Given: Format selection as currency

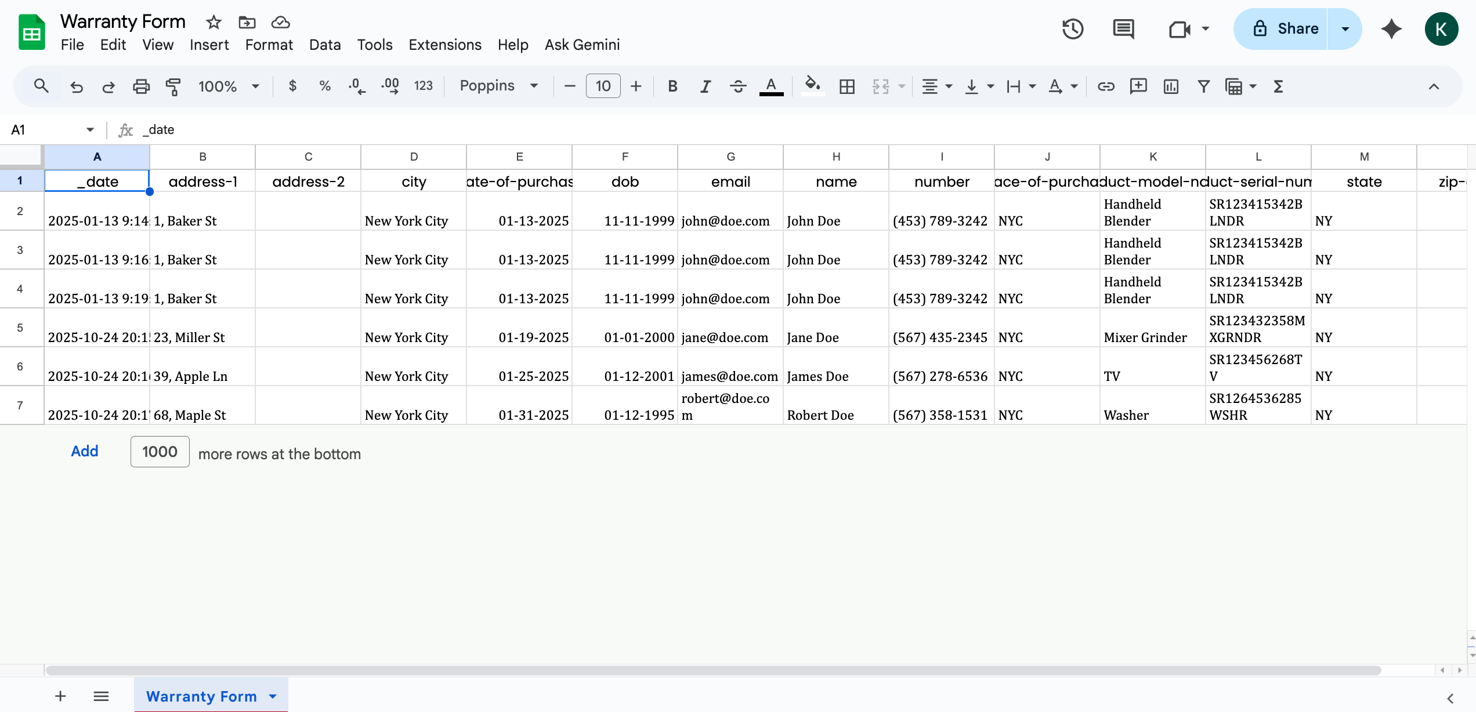Looking at the screenshot, I should [292, 86].
